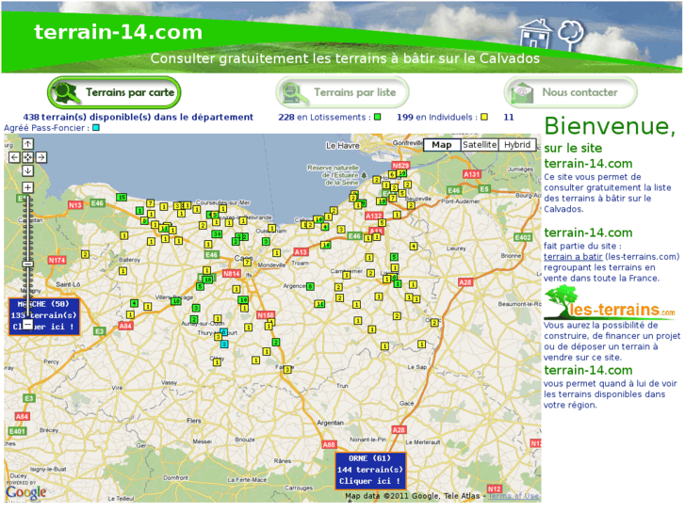Select green marker 15 on northwest coast
Image resolution: width=685 pixels, height=513 pixels.
click(x=122, y=198)
